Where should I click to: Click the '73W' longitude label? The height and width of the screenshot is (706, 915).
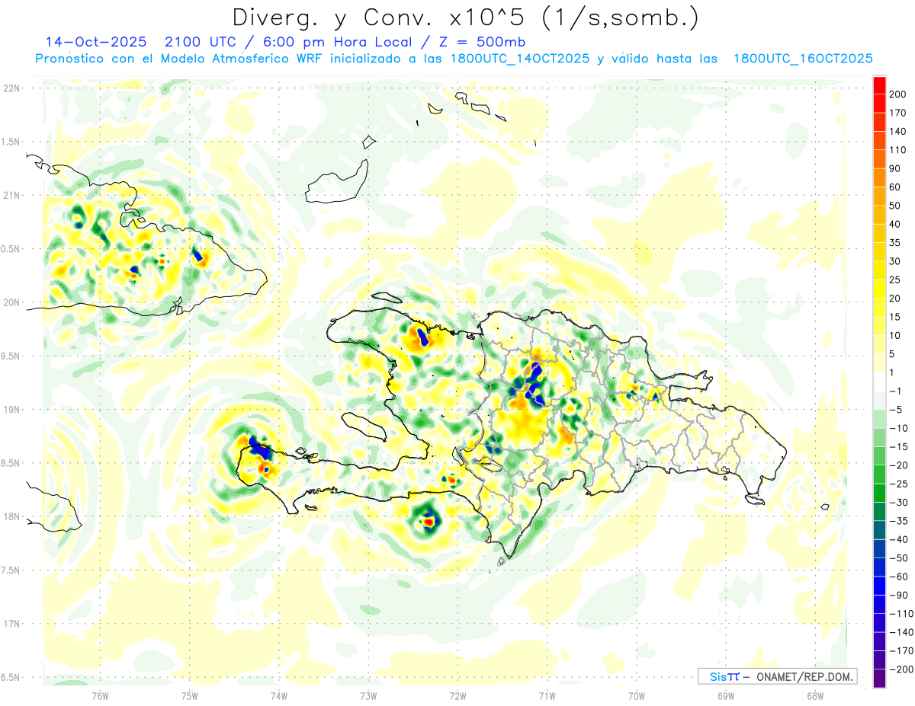point(368,696)
